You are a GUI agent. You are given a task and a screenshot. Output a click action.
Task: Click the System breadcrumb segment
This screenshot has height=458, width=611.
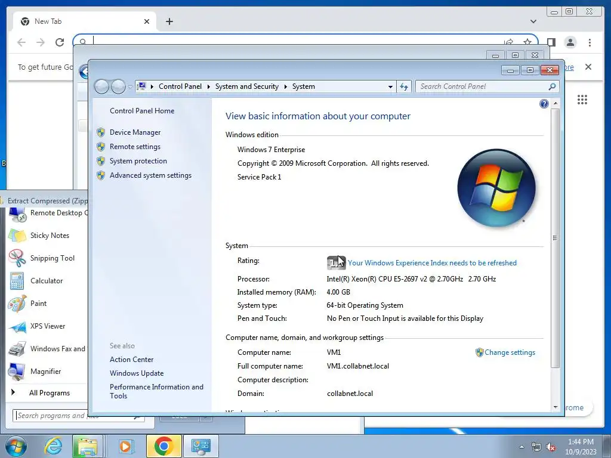click(x=303, y=86)
